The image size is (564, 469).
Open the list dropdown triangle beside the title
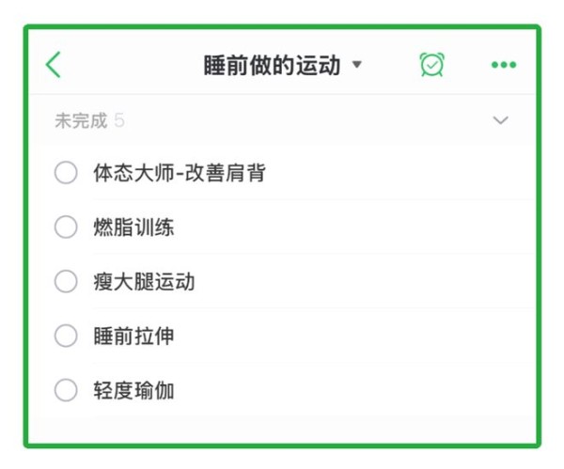pos(356,65)
